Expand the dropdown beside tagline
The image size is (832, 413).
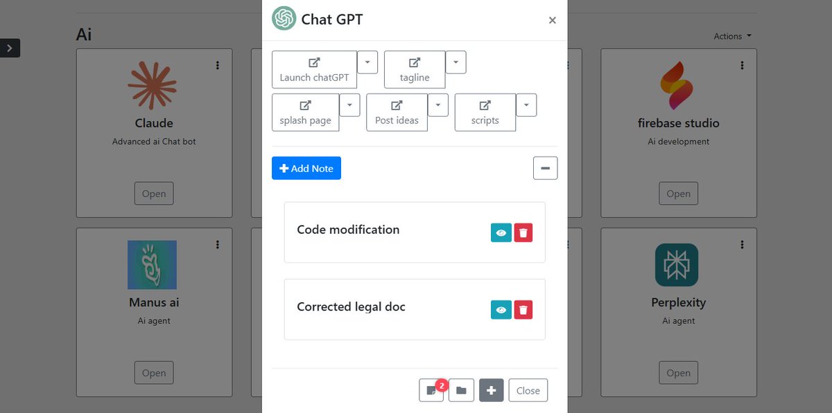[x=456, y=62]
